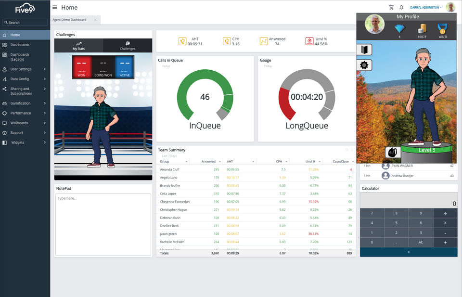Expand the User Settings sidebar menu

[x=25, y=69]
